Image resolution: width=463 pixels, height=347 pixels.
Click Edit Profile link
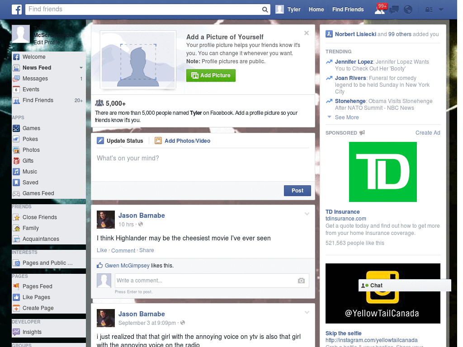click(x=47, y=42)
